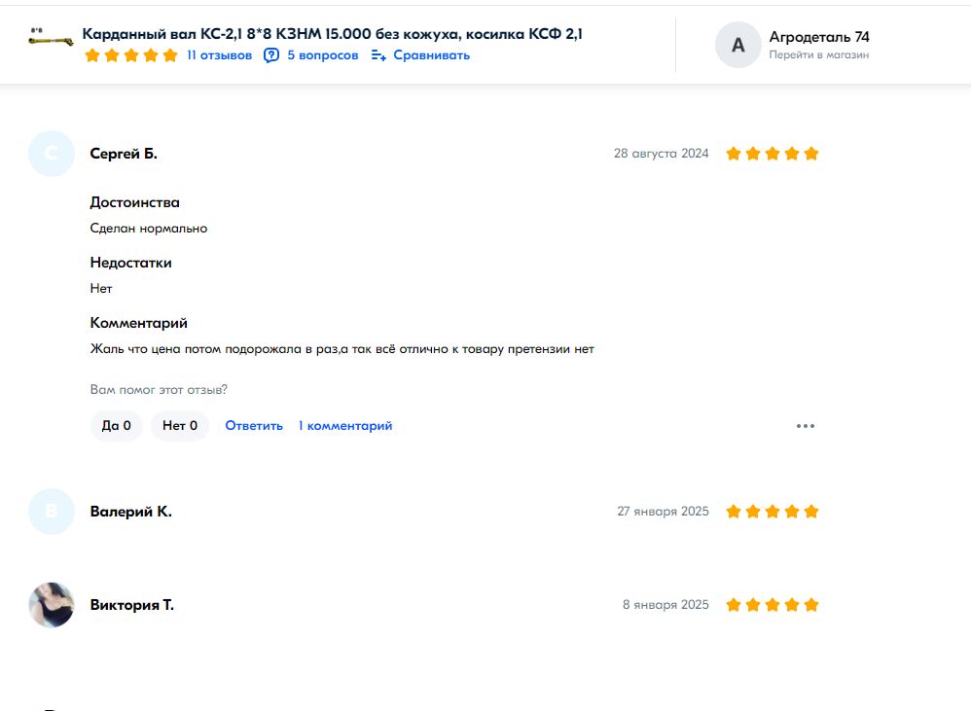The image size is (971, 711).
Task: Add product to Сравнивать comparison
Action: pos(431,55)
